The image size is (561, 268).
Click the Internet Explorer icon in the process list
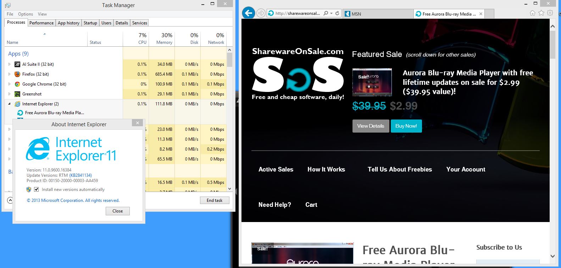pos(17,104)
